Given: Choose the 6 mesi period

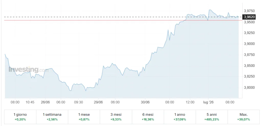Looking at the screenshot, I should coord(148,117).
